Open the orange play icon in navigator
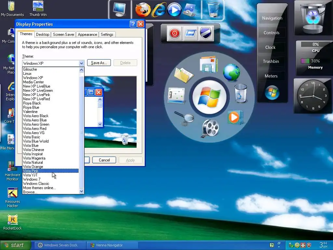This screenshot has width=333, height=250. [235, 117]
